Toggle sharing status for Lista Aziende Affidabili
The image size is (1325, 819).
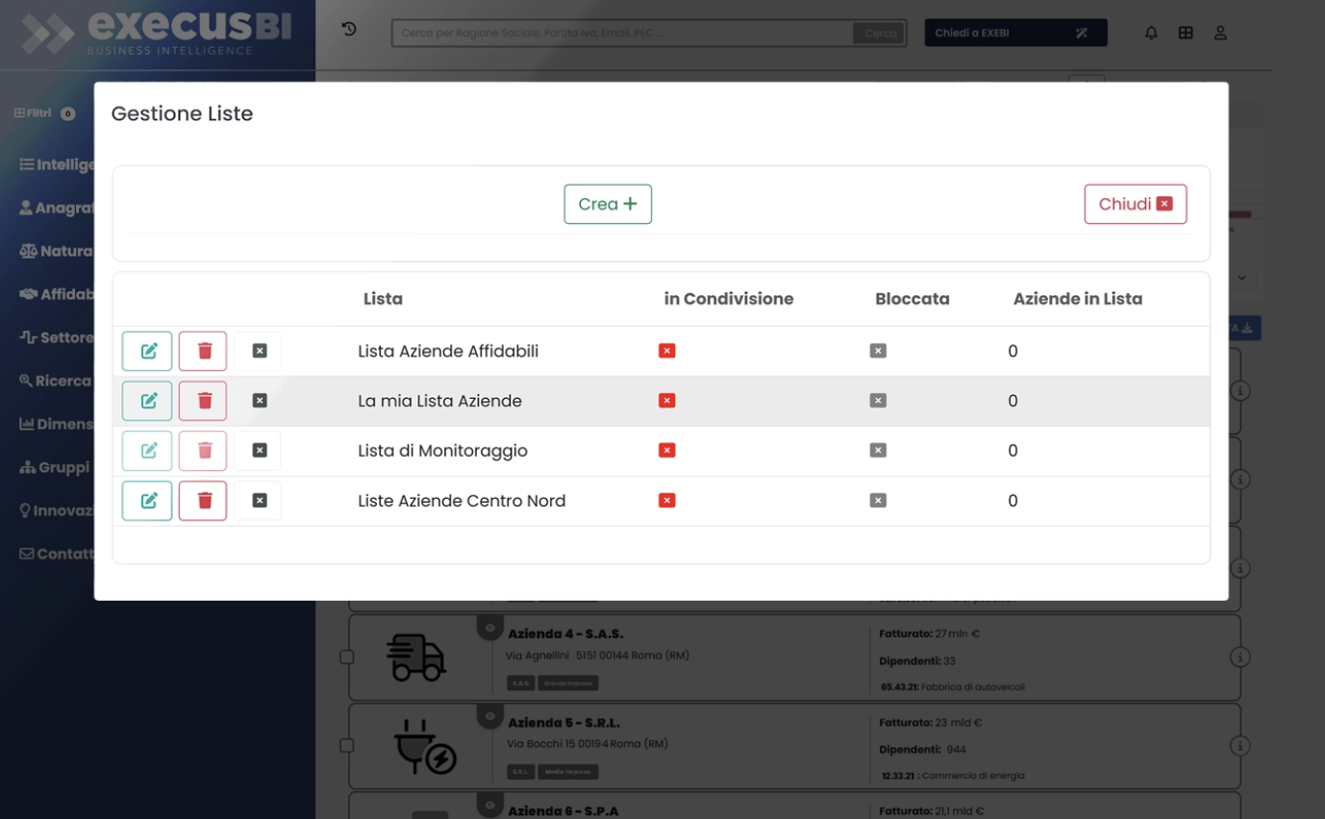pyautogui.click(x=666, y=351)
